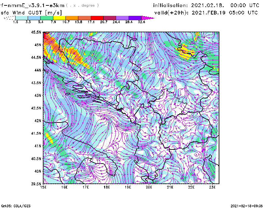Click the yellow 7.9–10.7 legend swatch

point(59,18)
